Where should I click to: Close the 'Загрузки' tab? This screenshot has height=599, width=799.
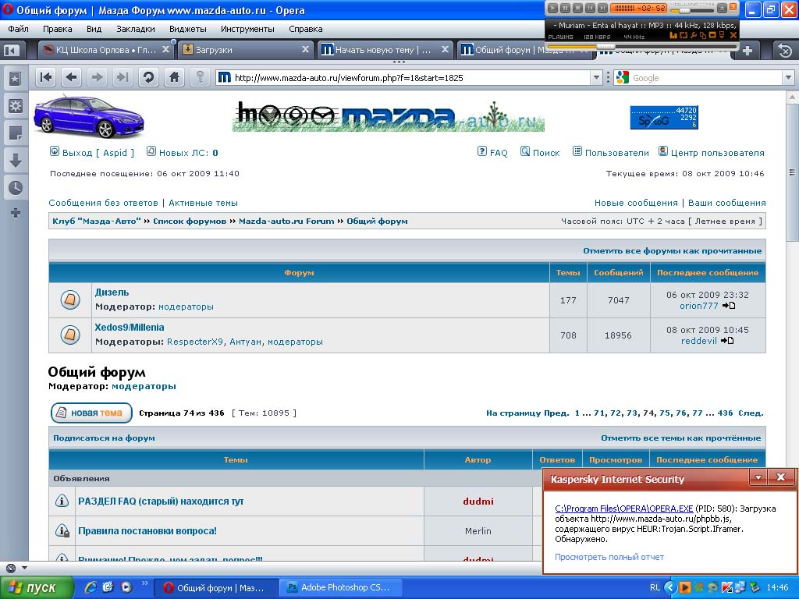click(305, 49)
